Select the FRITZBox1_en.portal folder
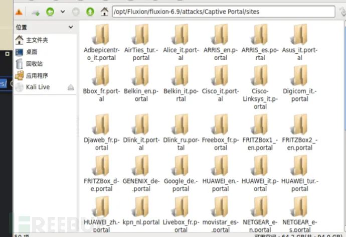The width and height of the screenshot is (346, 237). [260, 133]
